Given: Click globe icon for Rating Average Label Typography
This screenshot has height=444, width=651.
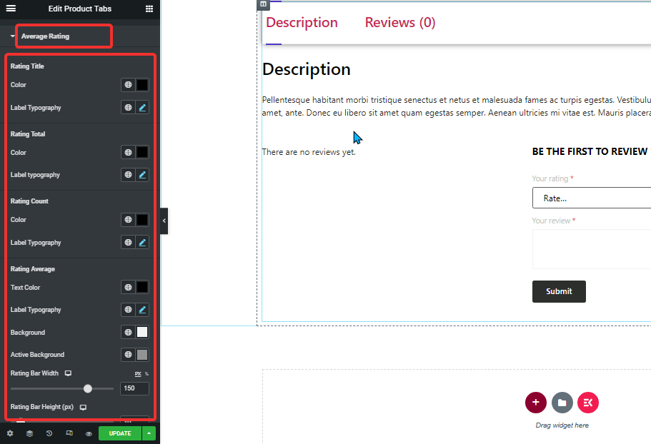Looking at the screenshot, I should coord(129,309).
